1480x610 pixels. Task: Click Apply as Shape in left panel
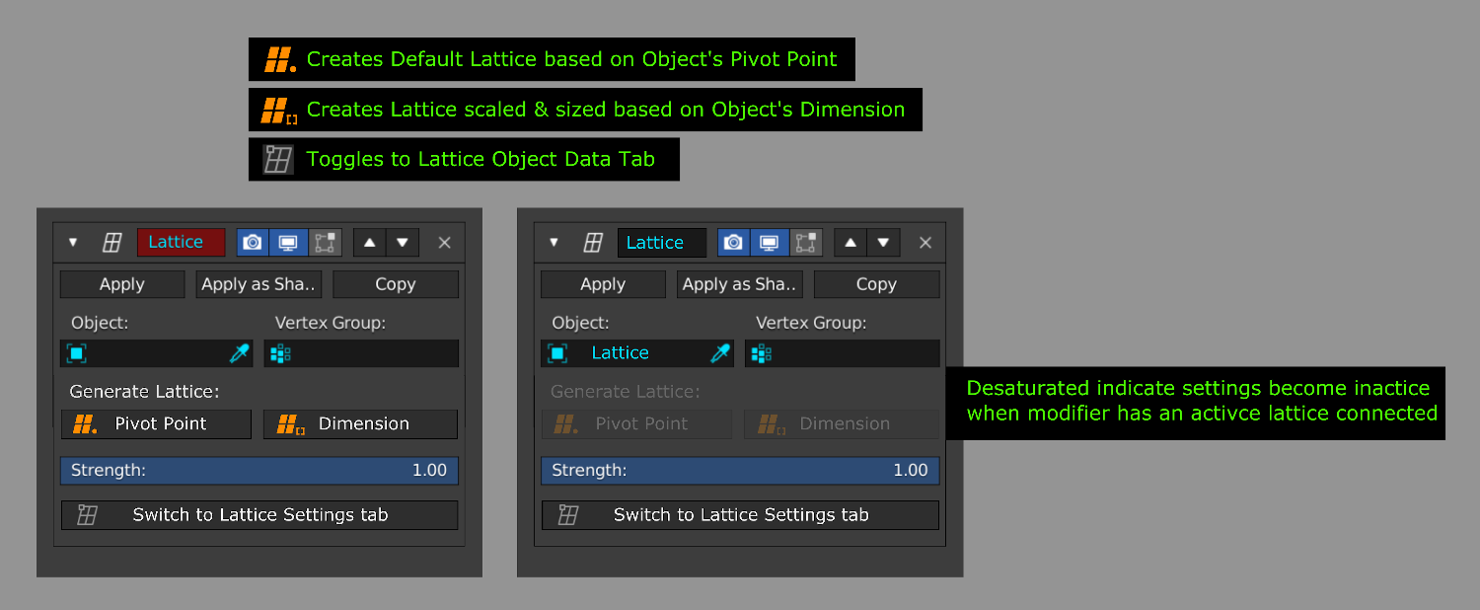click(x=259, y=284)
